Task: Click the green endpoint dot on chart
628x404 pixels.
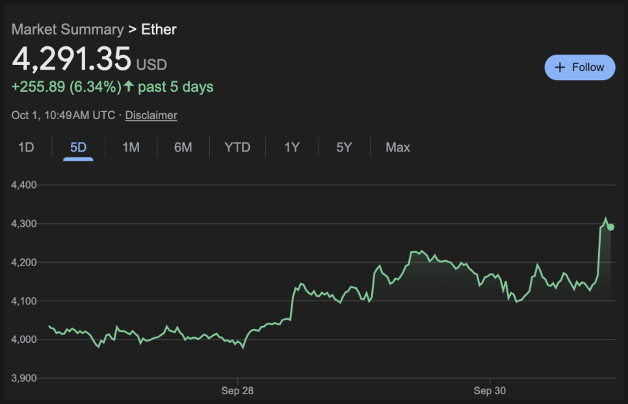Action: click(x=610, y=227)
